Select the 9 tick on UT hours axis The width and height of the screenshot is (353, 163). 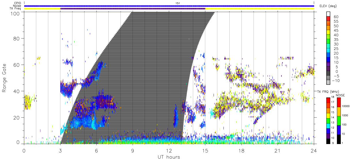(x=133, y=150)
